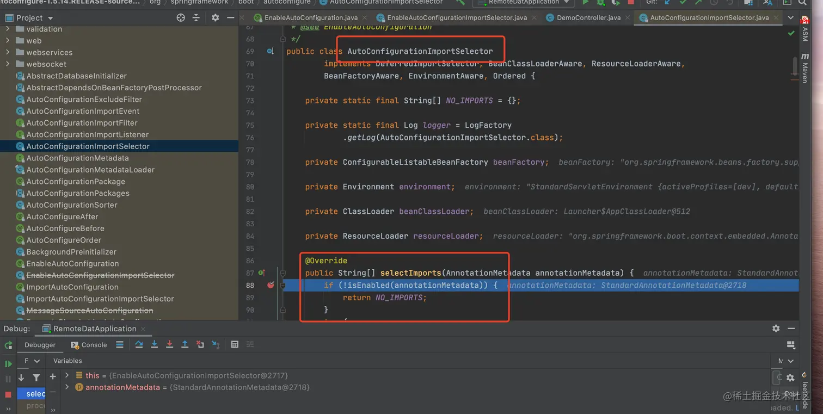Screen dimensions: 823x414
Task: Click the Step Into debugger icon
Action: 154,344
